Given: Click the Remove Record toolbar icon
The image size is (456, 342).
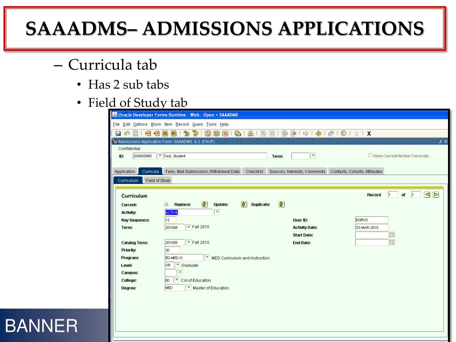Looking at the screenshot, I should 157,134.
